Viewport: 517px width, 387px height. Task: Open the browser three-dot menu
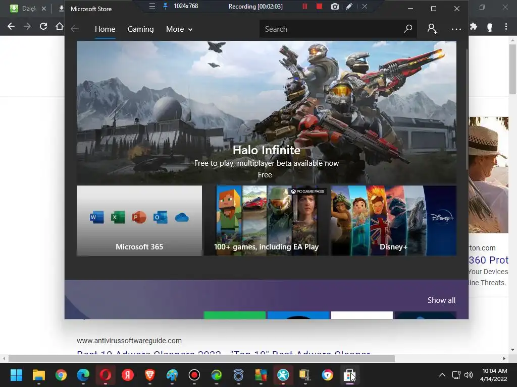(506, 26)
